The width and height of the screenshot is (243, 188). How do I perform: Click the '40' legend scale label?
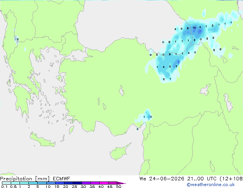tap(101, 186)
